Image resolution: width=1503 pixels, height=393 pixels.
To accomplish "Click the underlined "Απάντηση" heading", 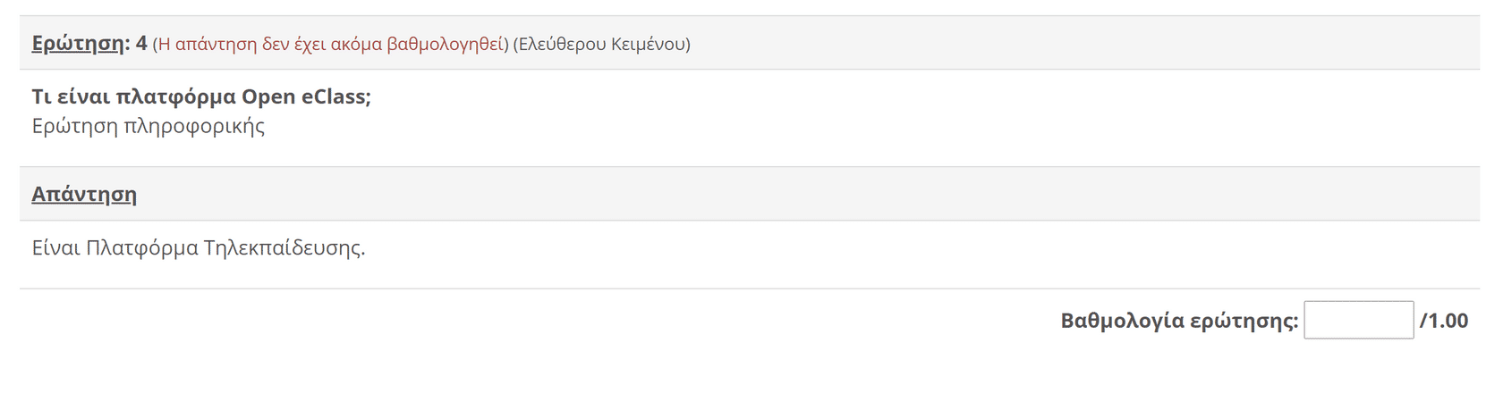I will pyautogui.click(x=84, y=194).
